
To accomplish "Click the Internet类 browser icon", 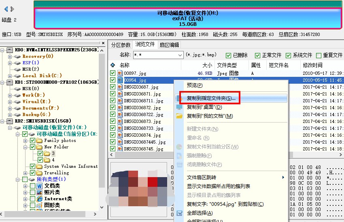I will point(40,199).
